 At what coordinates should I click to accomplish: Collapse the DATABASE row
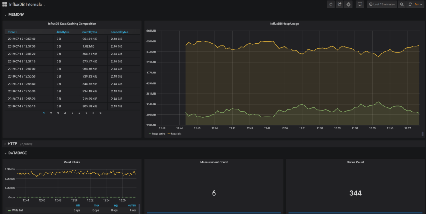click(x=15, y=153)
